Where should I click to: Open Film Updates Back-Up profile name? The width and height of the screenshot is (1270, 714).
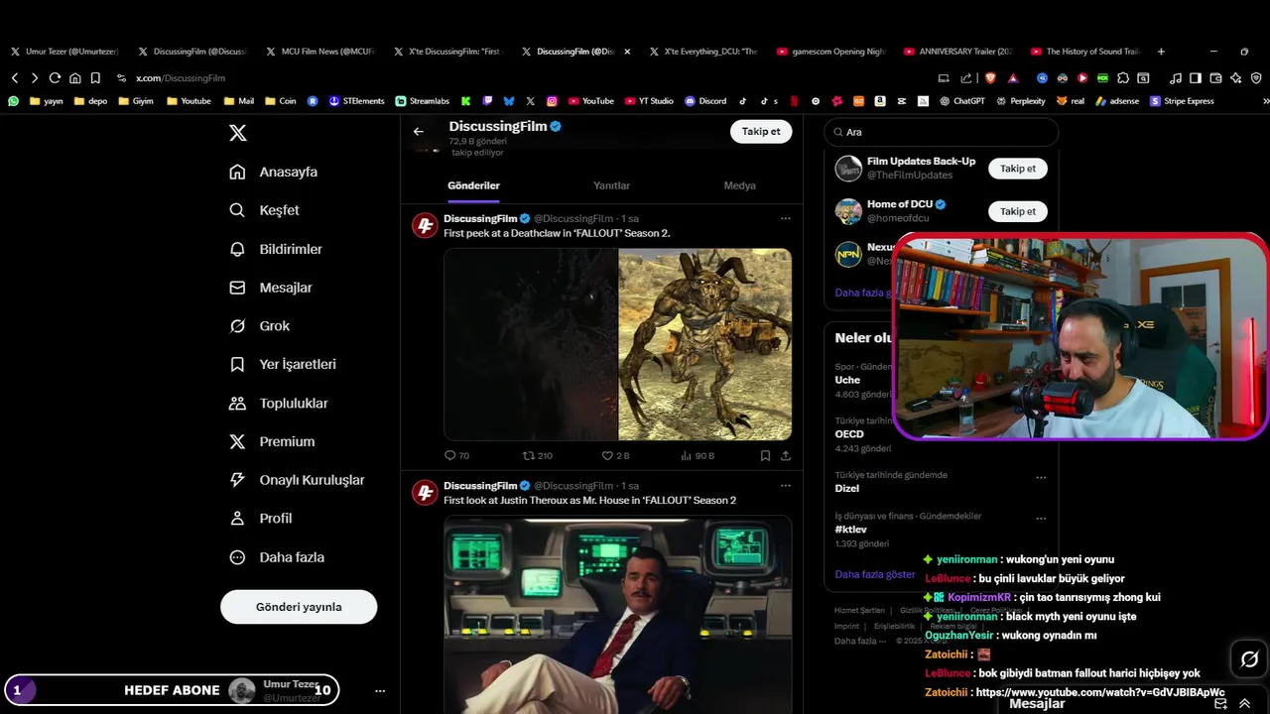[x=921, y=161]
